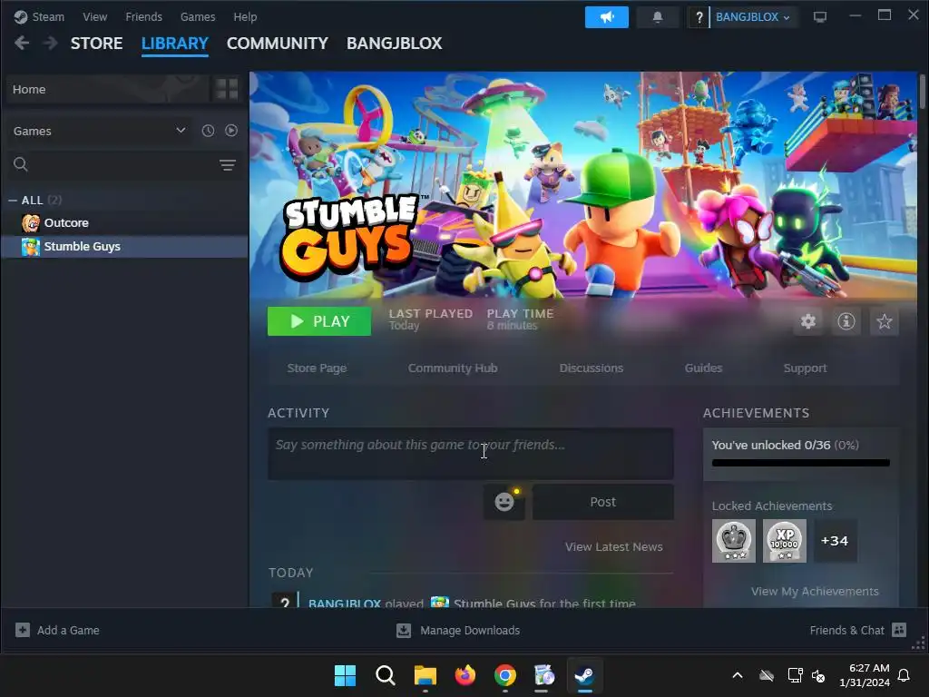
Task: Click the Post activity button
Action: pyautogui.click(x=603, y=502)
